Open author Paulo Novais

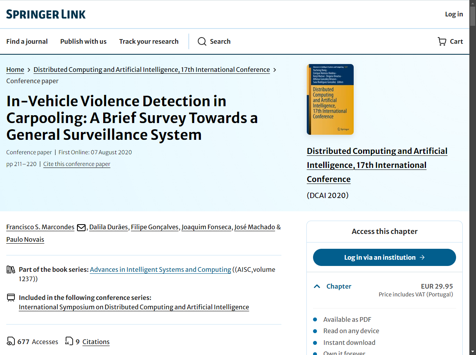[x=25, y=239]
